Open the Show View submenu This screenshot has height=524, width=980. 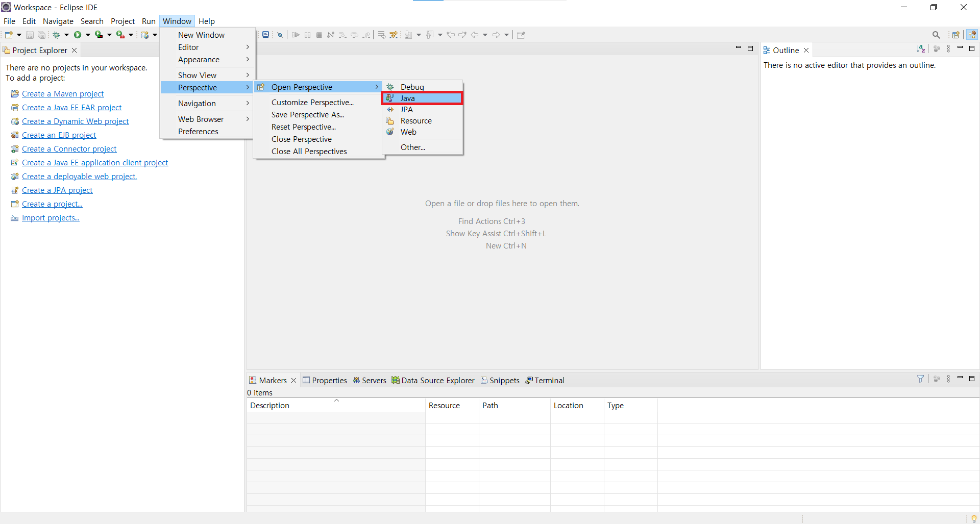[207, 75]
